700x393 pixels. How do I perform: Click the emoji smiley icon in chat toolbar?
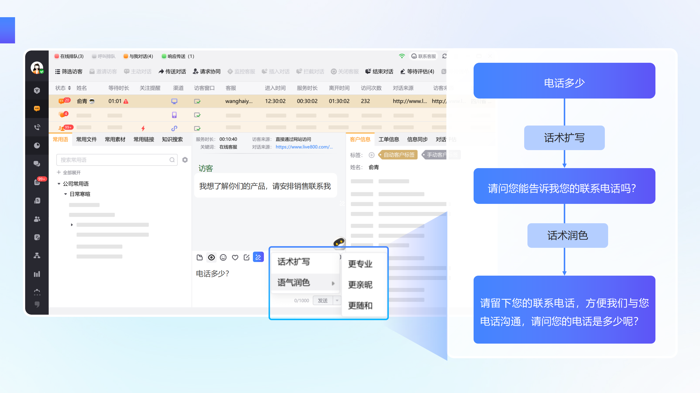tap(223, 257)
